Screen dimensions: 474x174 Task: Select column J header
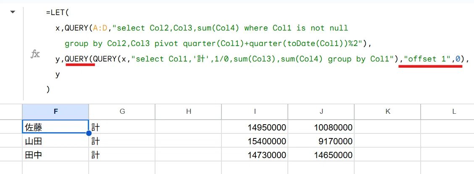pyautogui.click(x=321, y=112)
